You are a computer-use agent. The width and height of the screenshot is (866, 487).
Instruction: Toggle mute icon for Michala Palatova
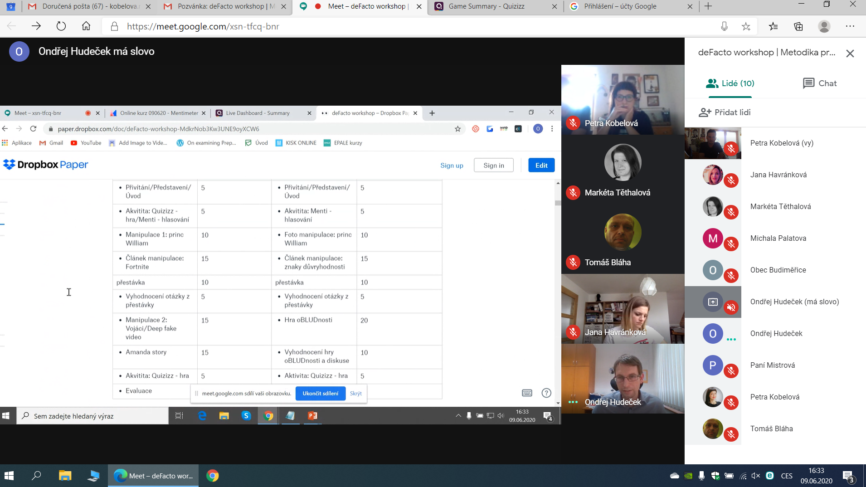coord(731,244)
